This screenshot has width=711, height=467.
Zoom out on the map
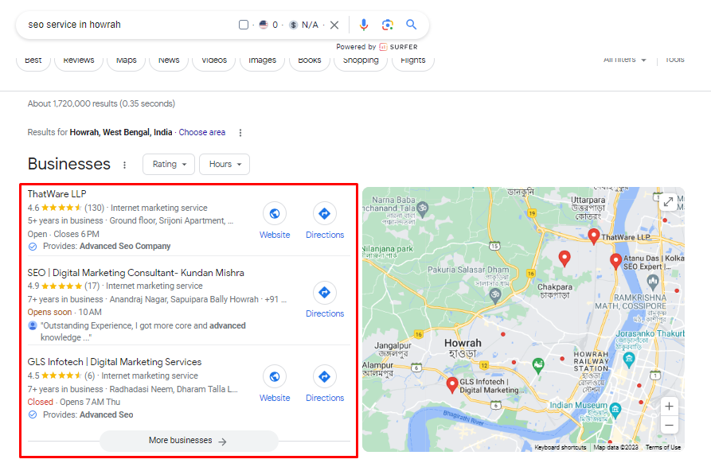click(x=669, y=426)
